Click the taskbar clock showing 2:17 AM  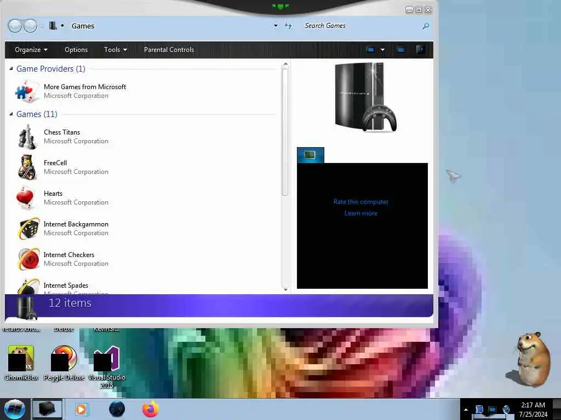tap(533, 410)
